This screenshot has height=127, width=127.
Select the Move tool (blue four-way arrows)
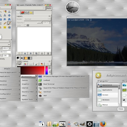click(9, 15)
